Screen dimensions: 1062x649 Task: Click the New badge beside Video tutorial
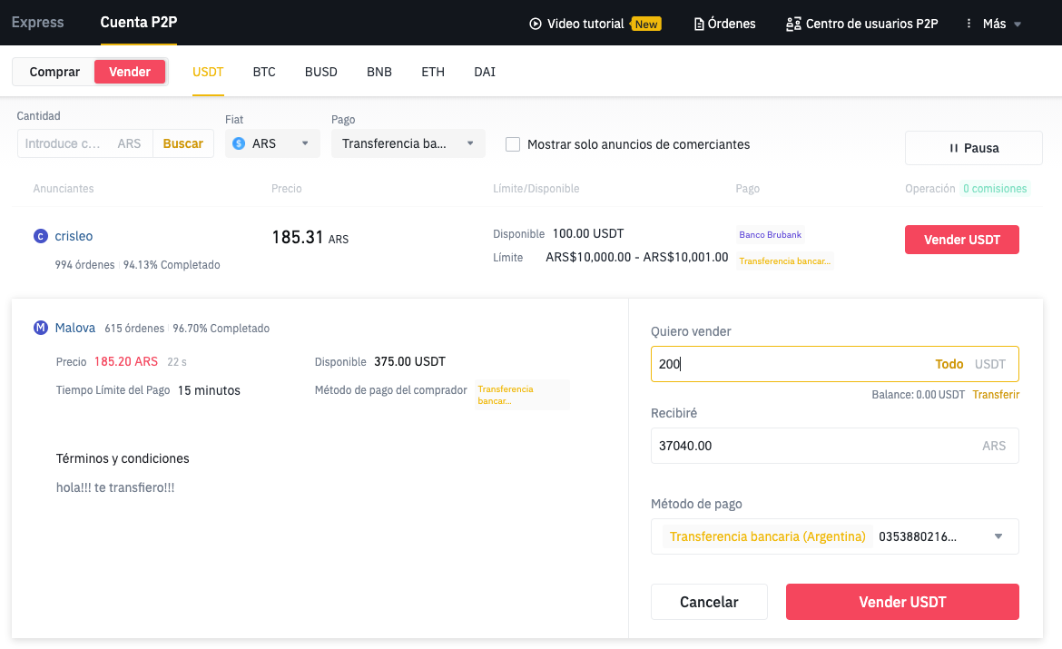[x=646, y=25]
